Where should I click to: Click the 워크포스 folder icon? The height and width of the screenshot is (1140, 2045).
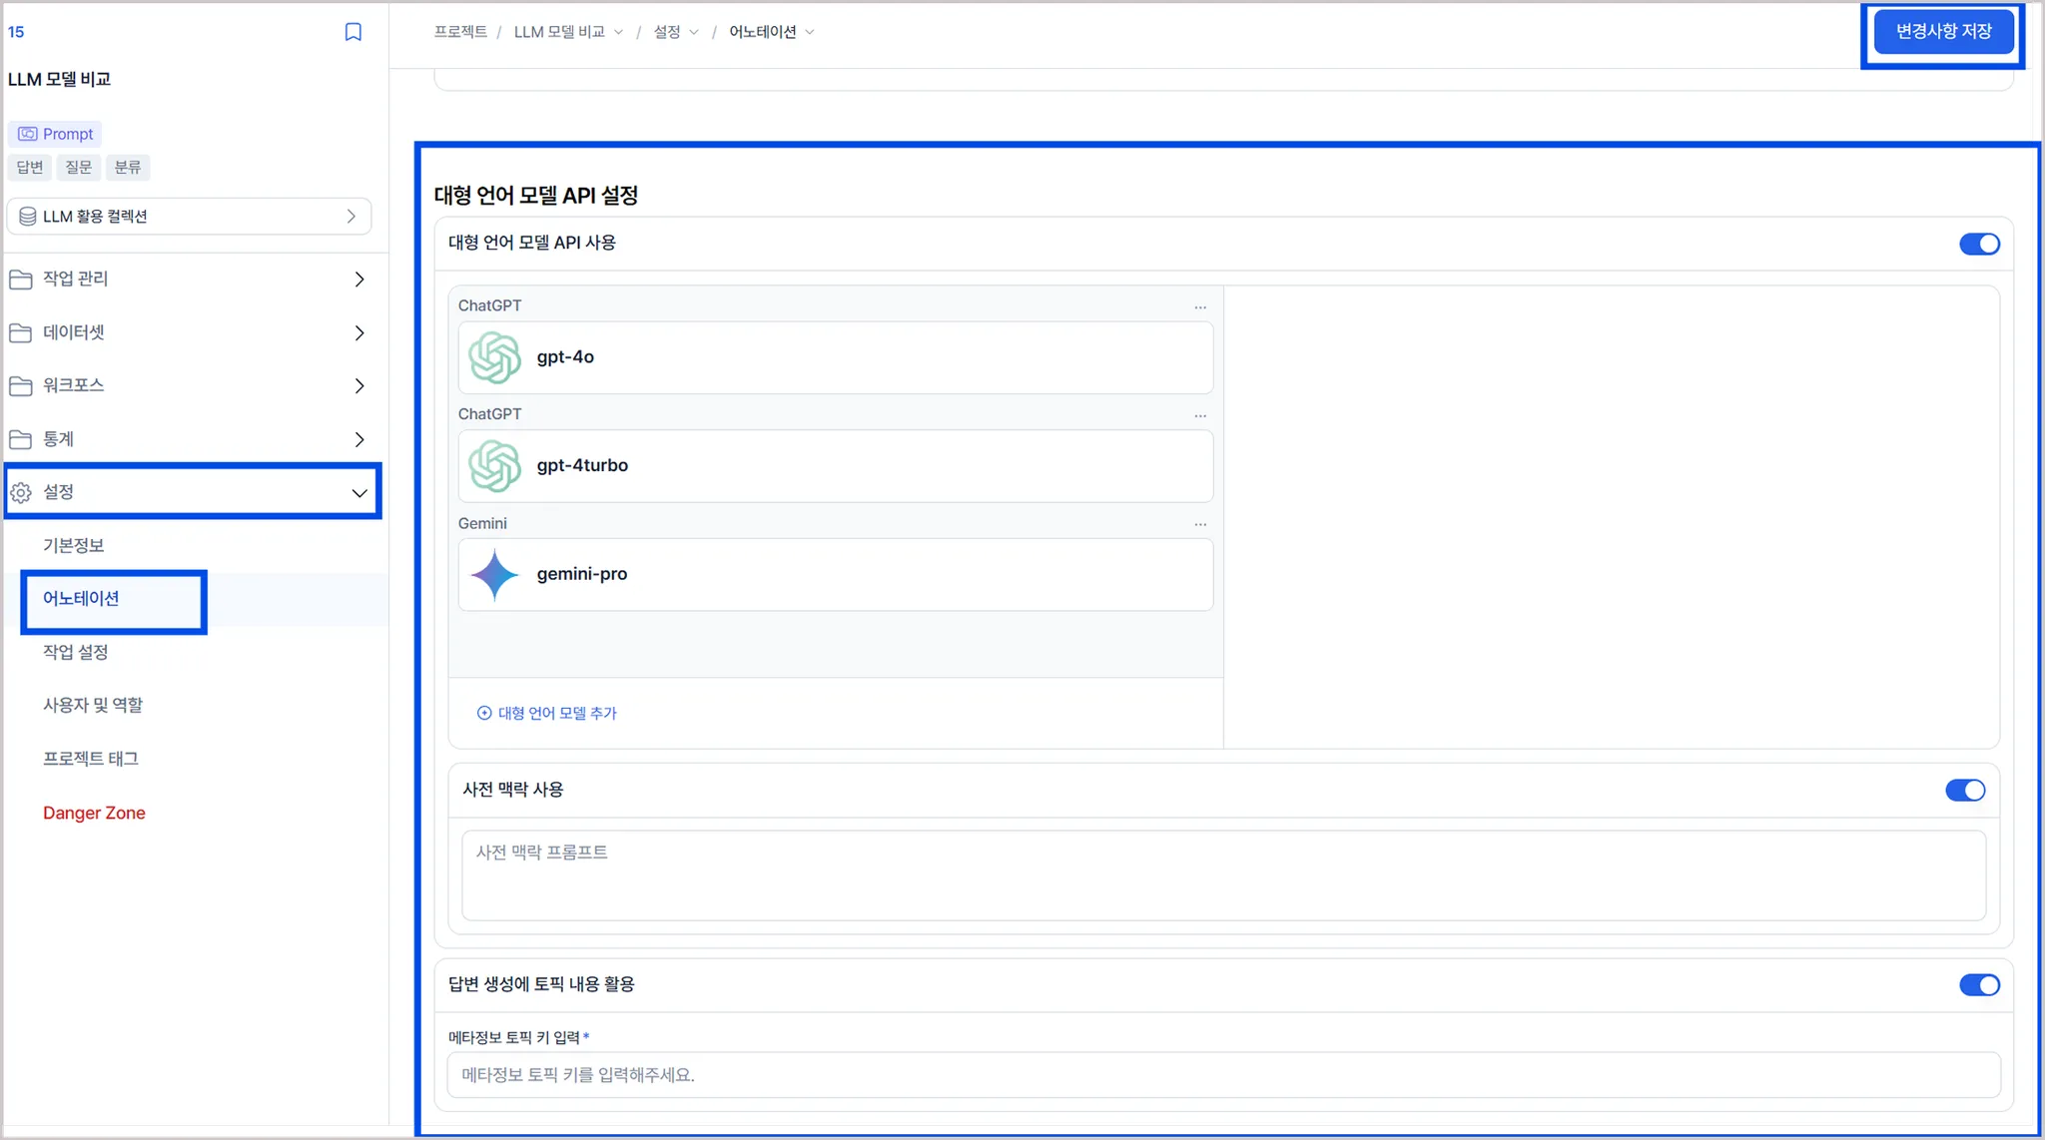click(x=21, y=385)
